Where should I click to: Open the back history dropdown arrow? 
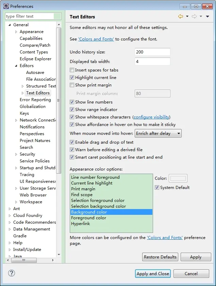[187, 16]
